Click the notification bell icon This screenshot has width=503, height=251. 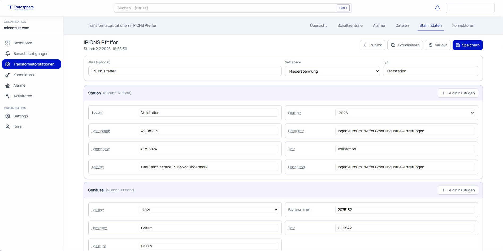pos(437,8)
